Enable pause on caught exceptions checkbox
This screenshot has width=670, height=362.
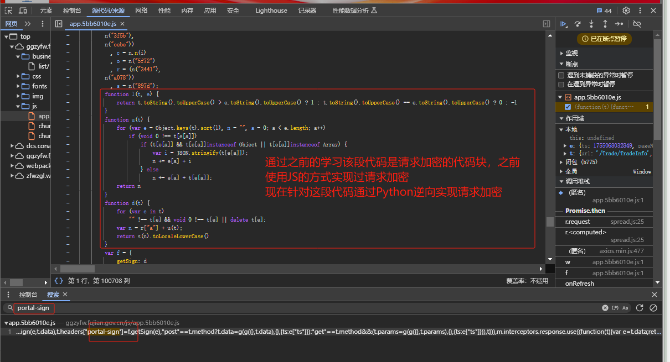click(561, 85)
